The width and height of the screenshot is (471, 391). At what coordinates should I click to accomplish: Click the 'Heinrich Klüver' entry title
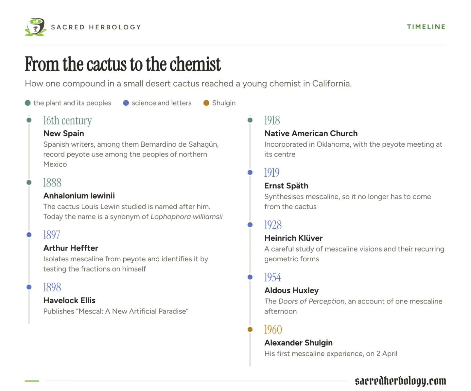[293, 238]
